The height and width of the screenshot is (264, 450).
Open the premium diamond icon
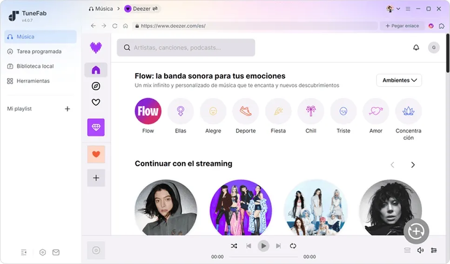click(x=96, y=127)
